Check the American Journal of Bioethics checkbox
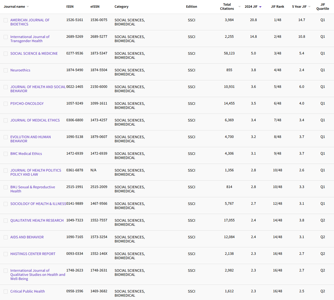Image resolution: width=334 pixels, height=300 pixels. point(6,20)
